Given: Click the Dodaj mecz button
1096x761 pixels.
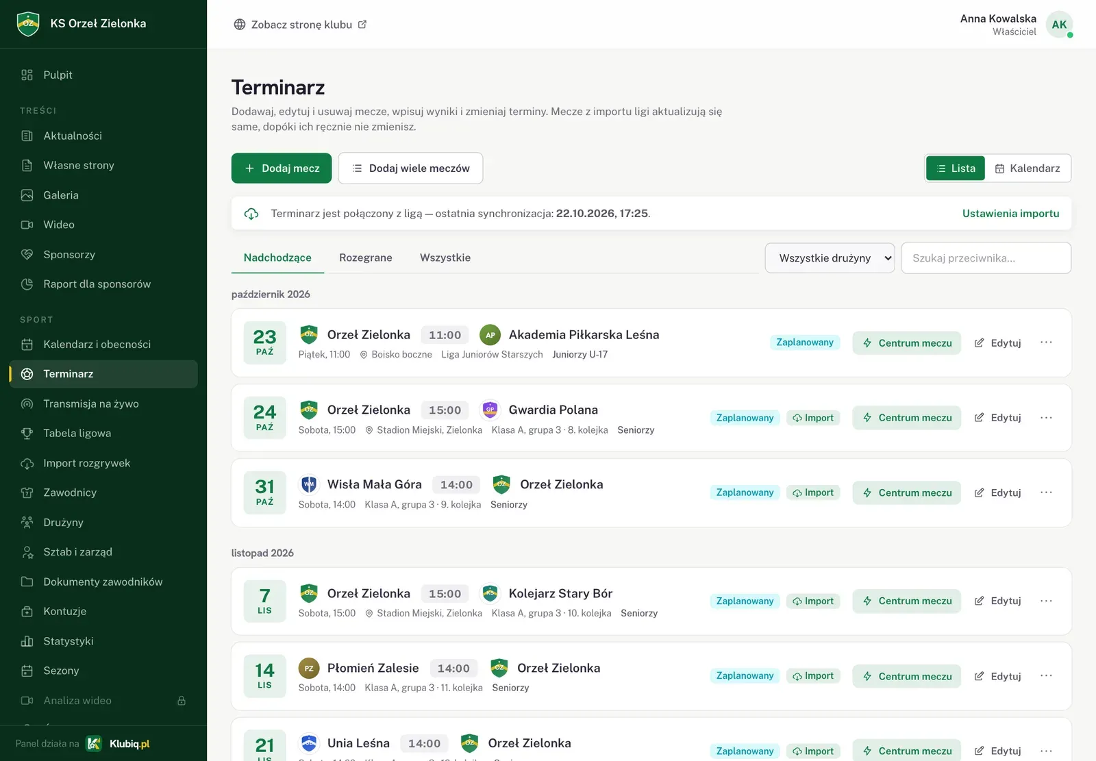Looking at the screenshot, I should coord(282,169).
